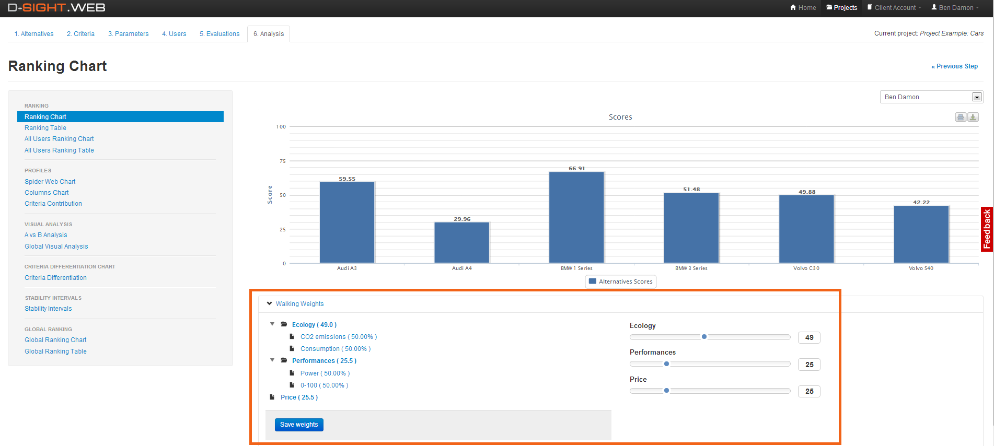The width and height of the screenshot is (994, 446).
Task: Switch to the 5. Evaluations tab
Action: click(x=219, y=34)
